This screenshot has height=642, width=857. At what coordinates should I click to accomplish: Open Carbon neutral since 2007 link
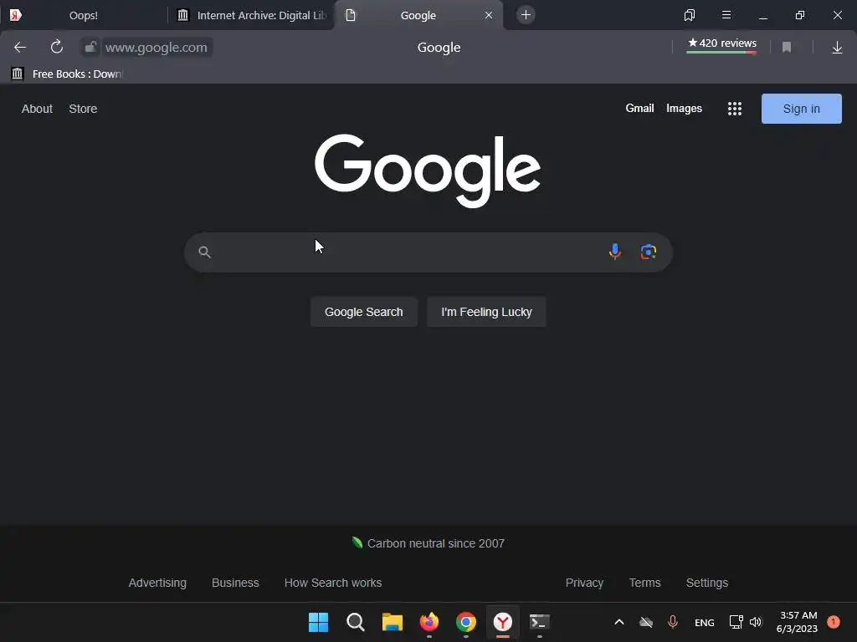[428, 543]
